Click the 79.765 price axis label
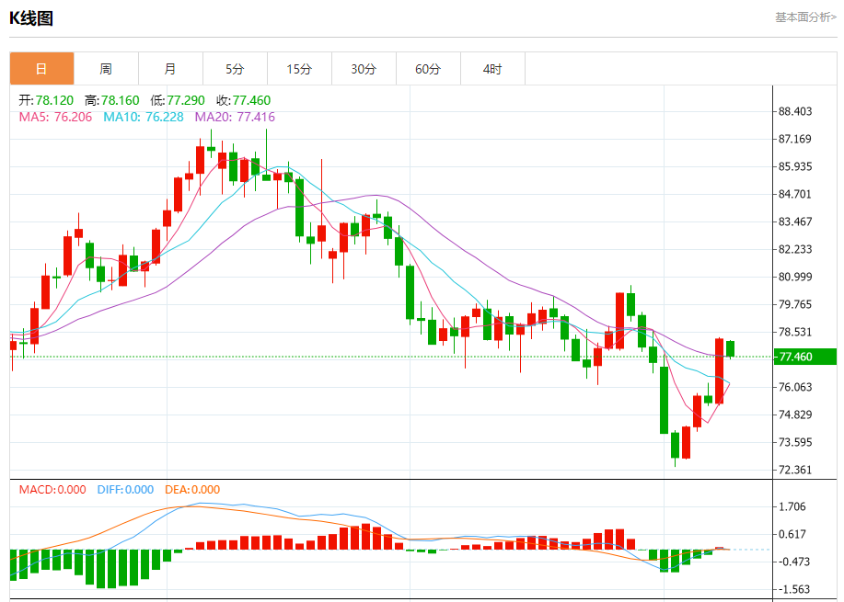The image size is (844, 602). [x=795, y=304]
